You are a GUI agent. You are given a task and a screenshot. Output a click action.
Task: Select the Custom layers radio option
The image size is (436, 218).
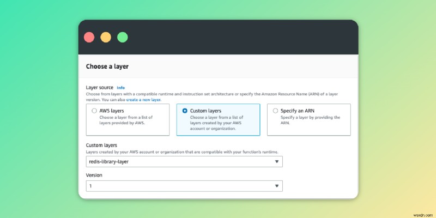[x=185, y=111]
